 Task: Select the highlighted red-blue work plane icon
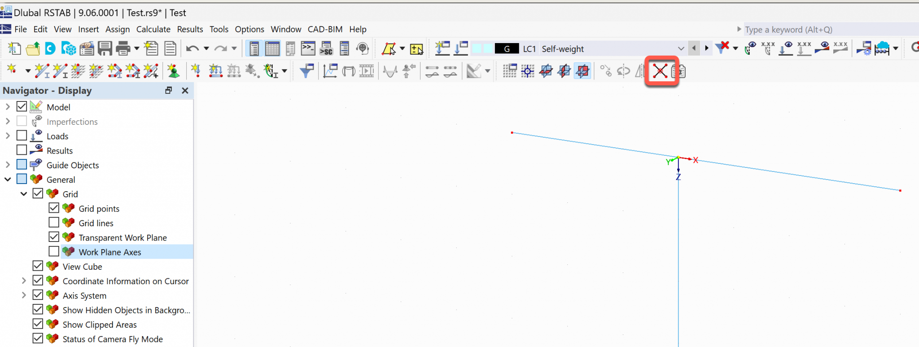(582, 71)
